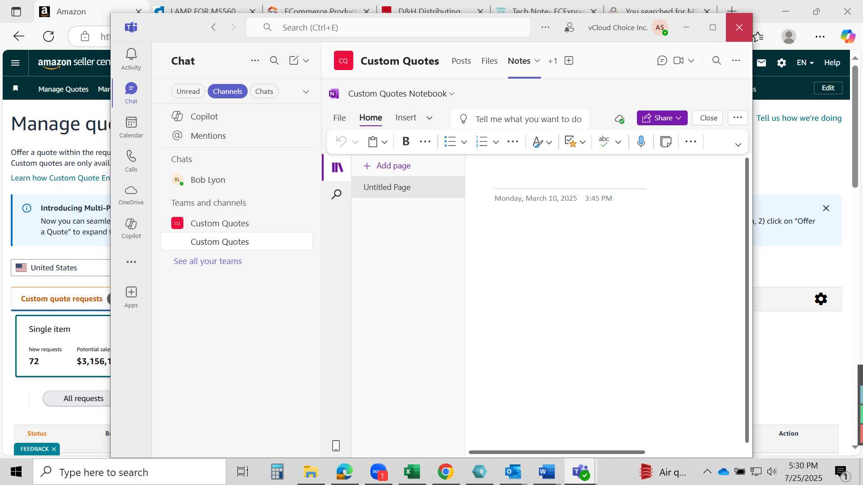This screenshot has width=863, height=485.
Task: Click the numbered list icon
Action: click(481, 142)
